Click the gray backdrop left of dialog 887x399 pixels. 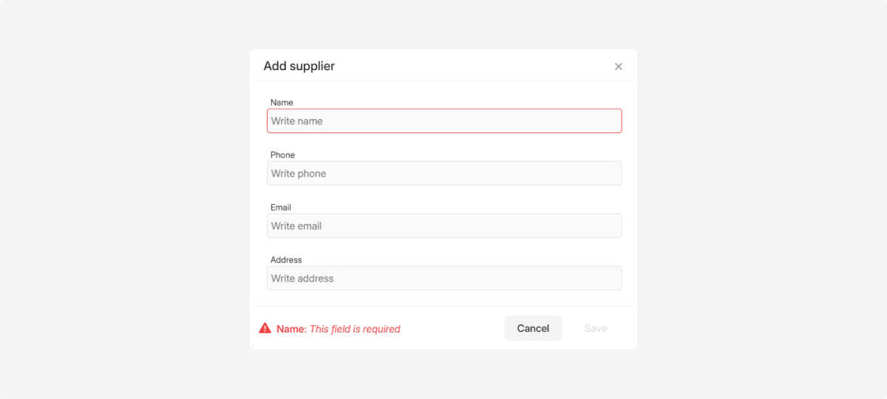point(126,199)
